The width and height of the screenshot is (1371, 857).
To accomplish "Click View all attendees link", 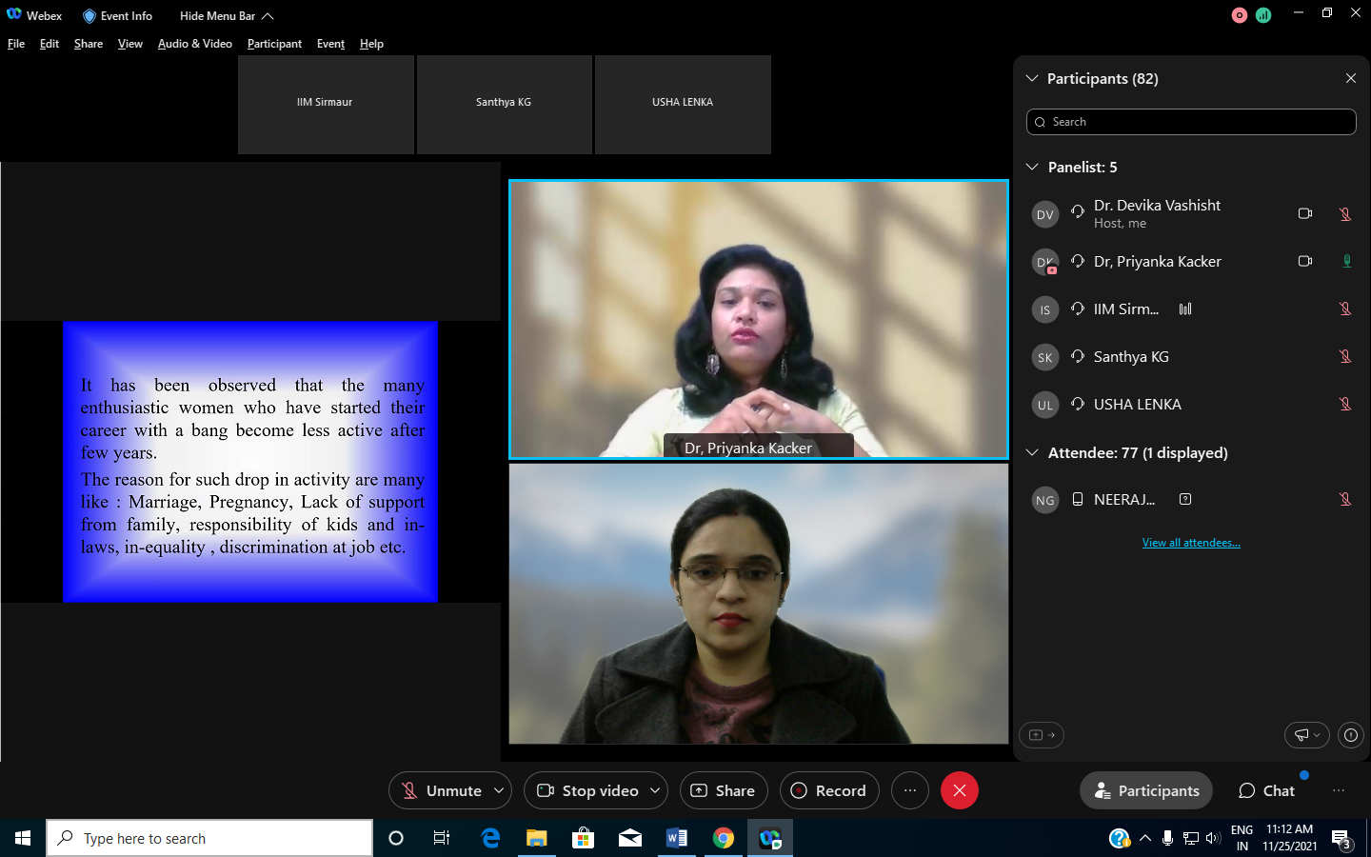I will coord(1191,543).
